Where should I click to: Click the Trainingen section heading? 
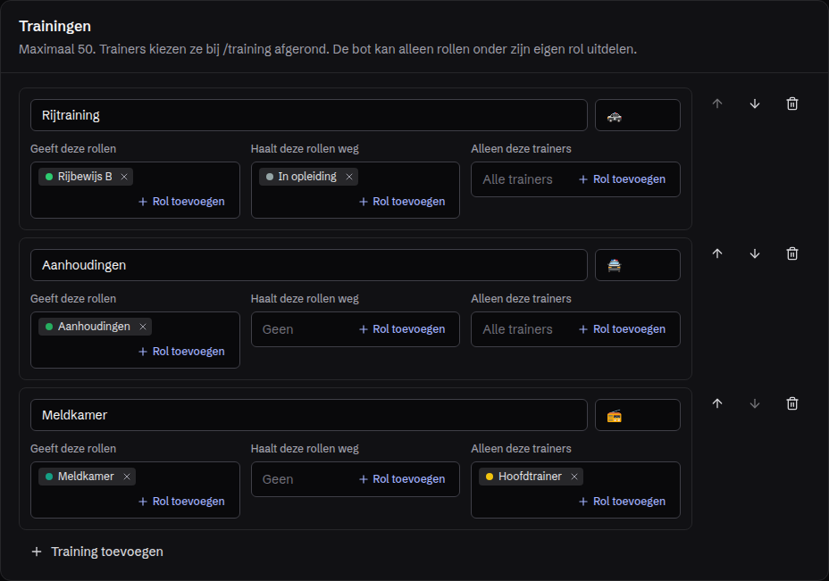point(55,26)
